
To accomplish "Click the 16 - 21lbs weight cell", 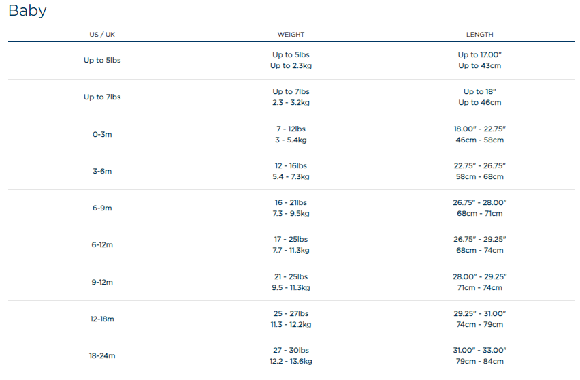I will (x=291, y=202).
